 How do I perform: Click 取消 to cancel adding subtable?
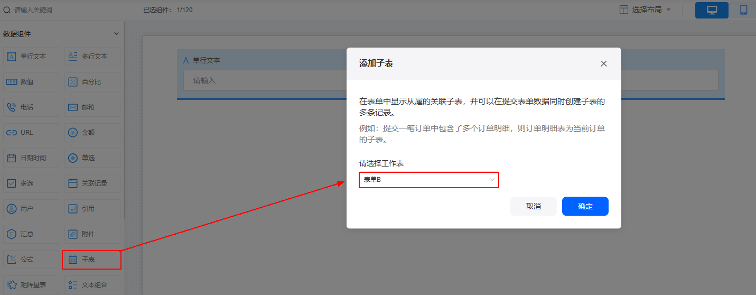tap(534, 206)
